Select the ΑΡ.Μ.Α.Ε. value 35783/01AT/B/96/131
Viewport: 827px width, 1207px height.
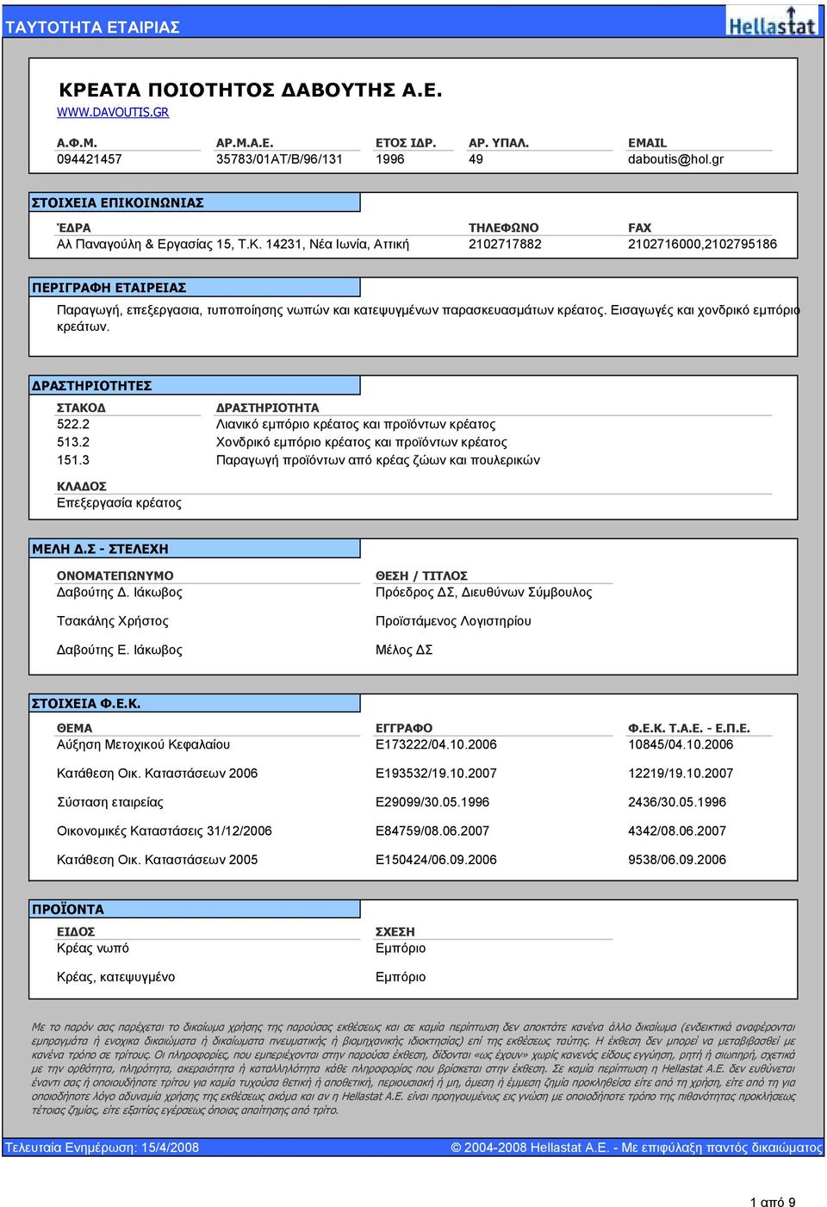(x=279, y=159)
